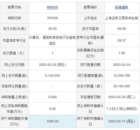Select offline quantity 12,349,786
This screenshot has height=130, width=140.
[122, 76]
